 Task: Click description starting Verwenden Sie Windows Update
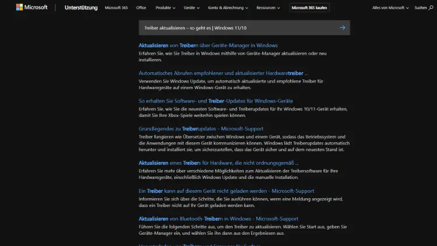point(231,84)
